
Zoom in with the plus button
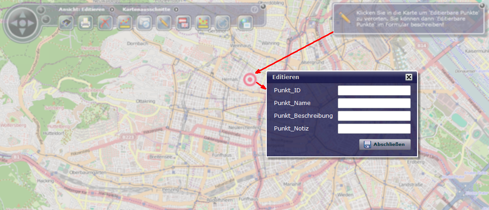[41, 10]
